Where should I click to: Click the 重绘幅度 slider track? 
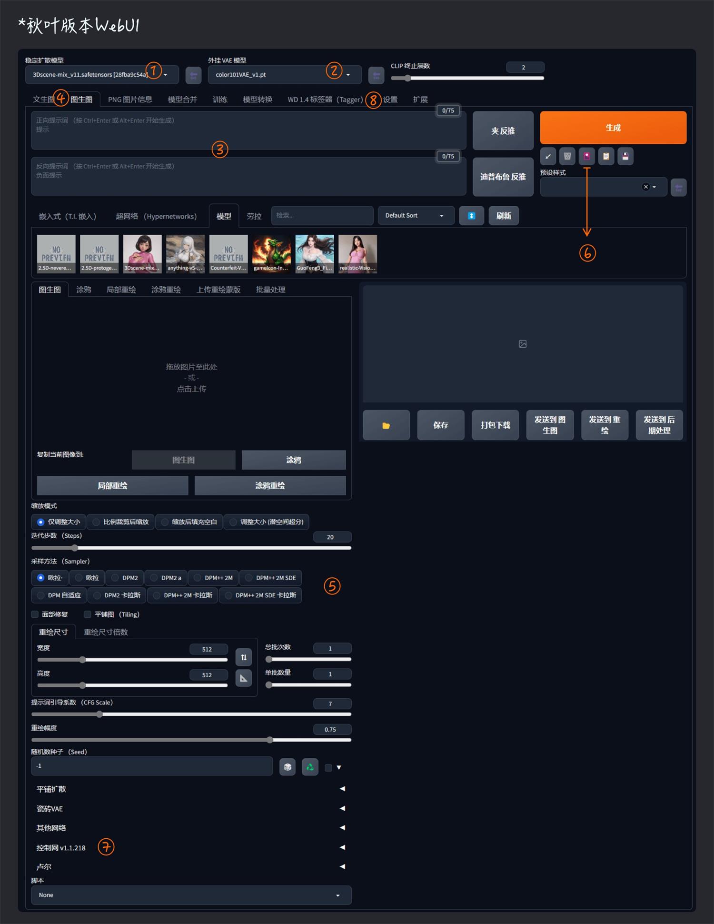190,740
